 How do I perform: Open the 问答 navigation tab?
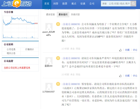click(x=56, y=4)
